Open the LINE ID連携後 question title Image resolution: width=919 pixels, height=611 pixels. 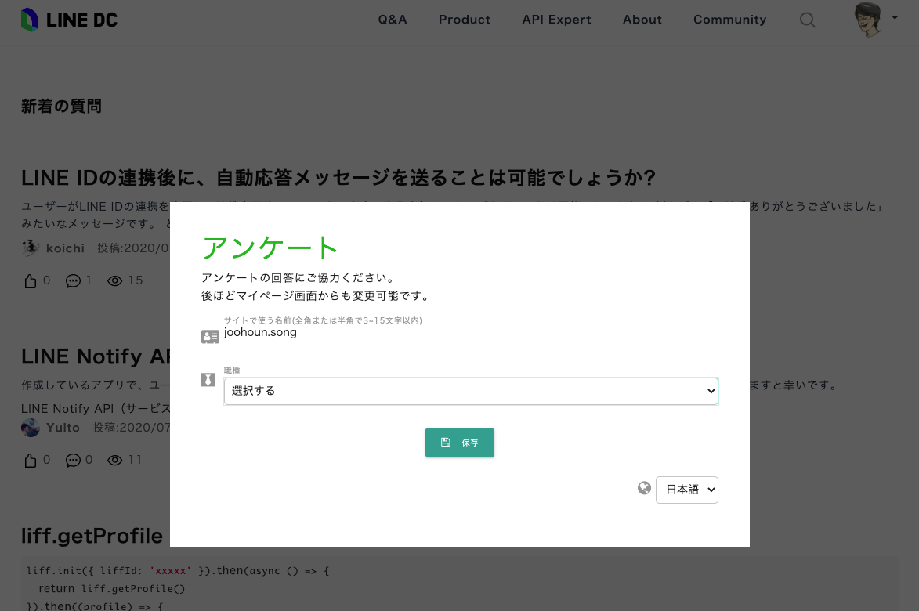(338, 178)
